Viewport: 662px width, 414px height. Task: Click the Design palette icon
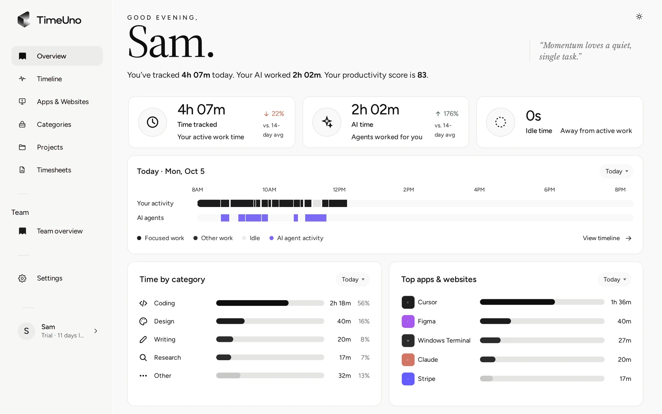[143, 321]
